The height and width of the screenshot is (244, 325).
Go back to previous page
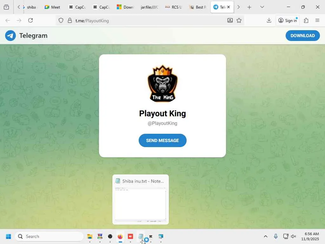[x=8, y=20]
